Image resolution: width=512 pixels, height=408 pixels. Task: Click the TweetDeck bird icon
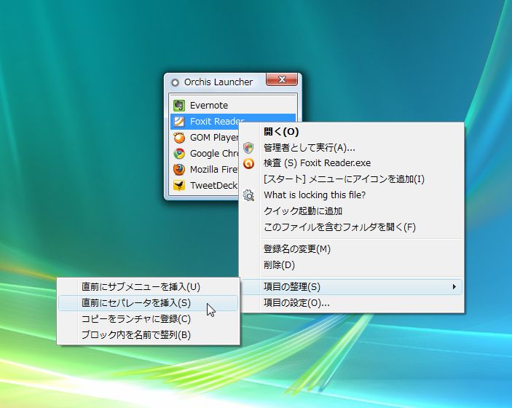tap(179, 186)
